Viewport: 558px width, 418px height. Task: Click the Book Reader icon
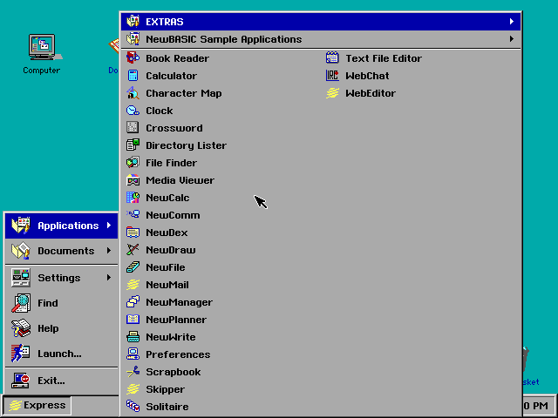[x=133, y=58]
